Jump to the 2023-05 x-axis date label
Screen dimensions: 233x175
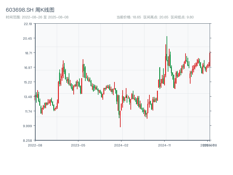pyautogui.click(x=78, y=145)
